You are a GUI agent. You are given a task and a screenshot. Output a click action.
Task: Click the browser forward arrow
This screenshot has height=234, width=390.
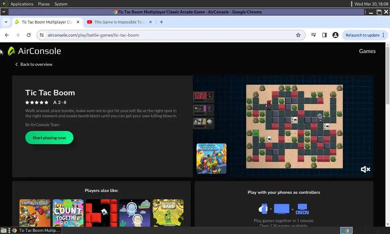coord(18,35)
